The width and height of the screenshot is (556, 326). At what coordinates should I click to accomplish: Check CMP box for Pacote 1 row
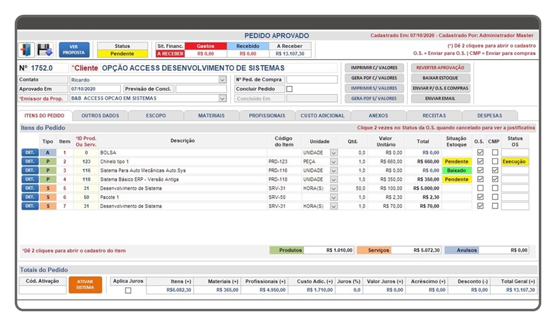pos(495,197)
